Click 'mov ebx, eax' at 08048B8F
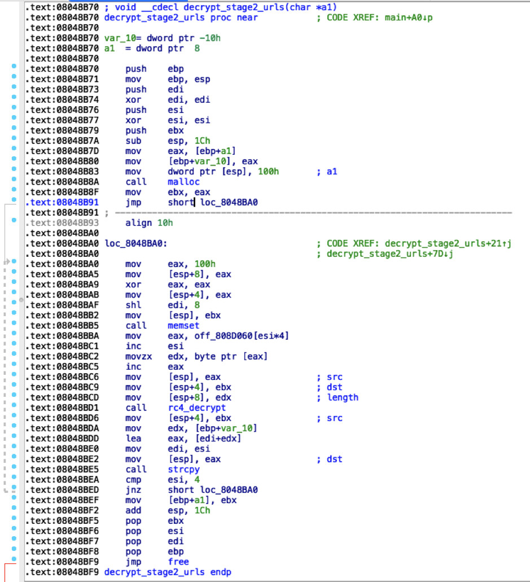The width and height of the screenshot is (530, 582). click(168, 192)
